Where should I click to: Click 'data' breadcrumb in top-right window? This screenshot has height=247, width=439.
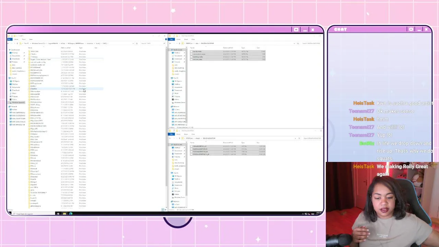pos(197,43)
